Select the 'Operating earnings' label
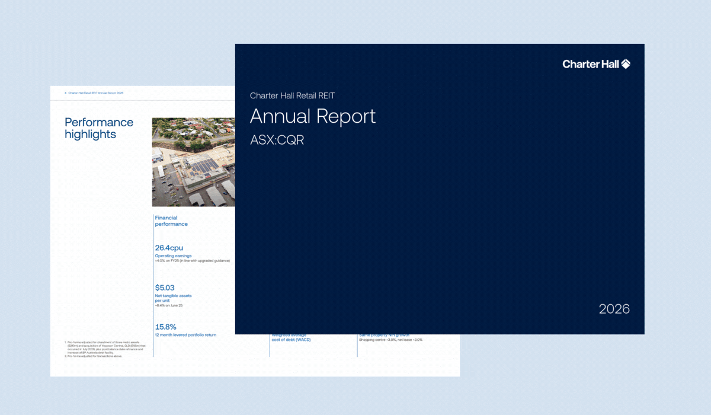711x415 pixels. [x=173, y=256]
